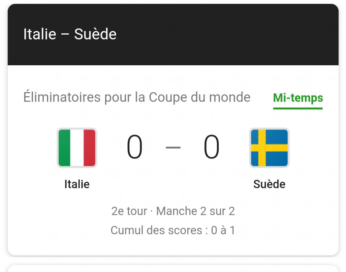Click the Cumul des scores line
Image resolution: width=346 pixels, height=272 pixels.
point(173,230)
